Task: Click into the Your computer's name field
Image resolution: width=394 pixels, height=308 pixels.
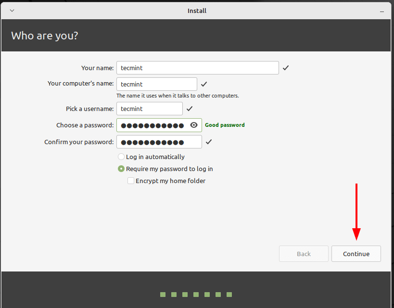Action: coord(156,84)
